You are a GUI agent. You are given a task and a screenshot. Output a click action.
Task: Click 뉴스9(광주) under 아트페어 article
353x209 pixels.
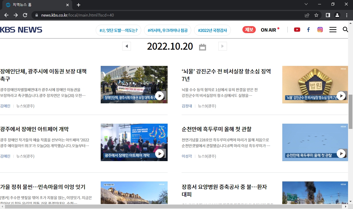(25, 156)
